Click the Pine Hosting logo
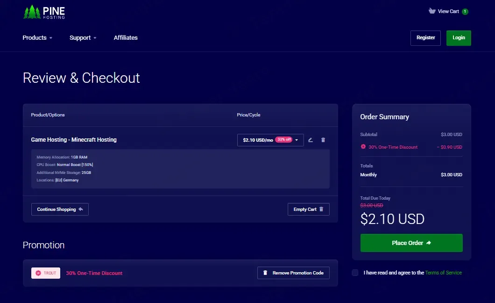495x303 pixels. pos(44,12)
